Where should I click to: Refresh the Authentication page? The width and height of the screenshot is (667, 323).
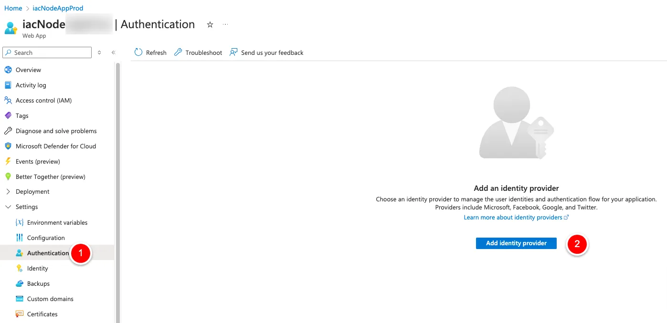(150, 52)
